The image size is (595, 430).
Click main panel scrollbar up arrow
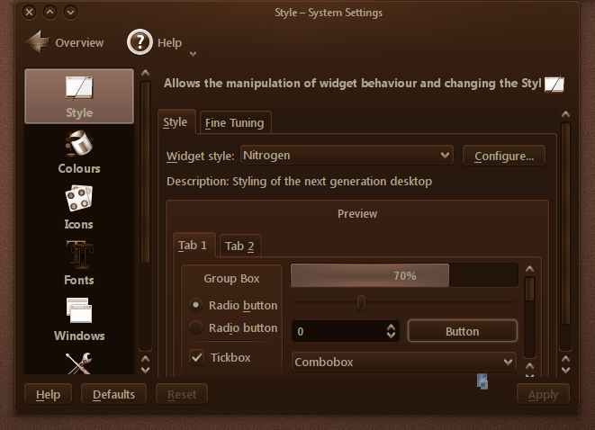[x=565, y=113]
